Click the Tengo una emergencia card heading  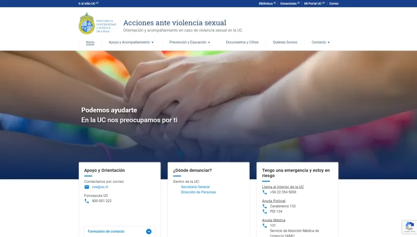296,173
